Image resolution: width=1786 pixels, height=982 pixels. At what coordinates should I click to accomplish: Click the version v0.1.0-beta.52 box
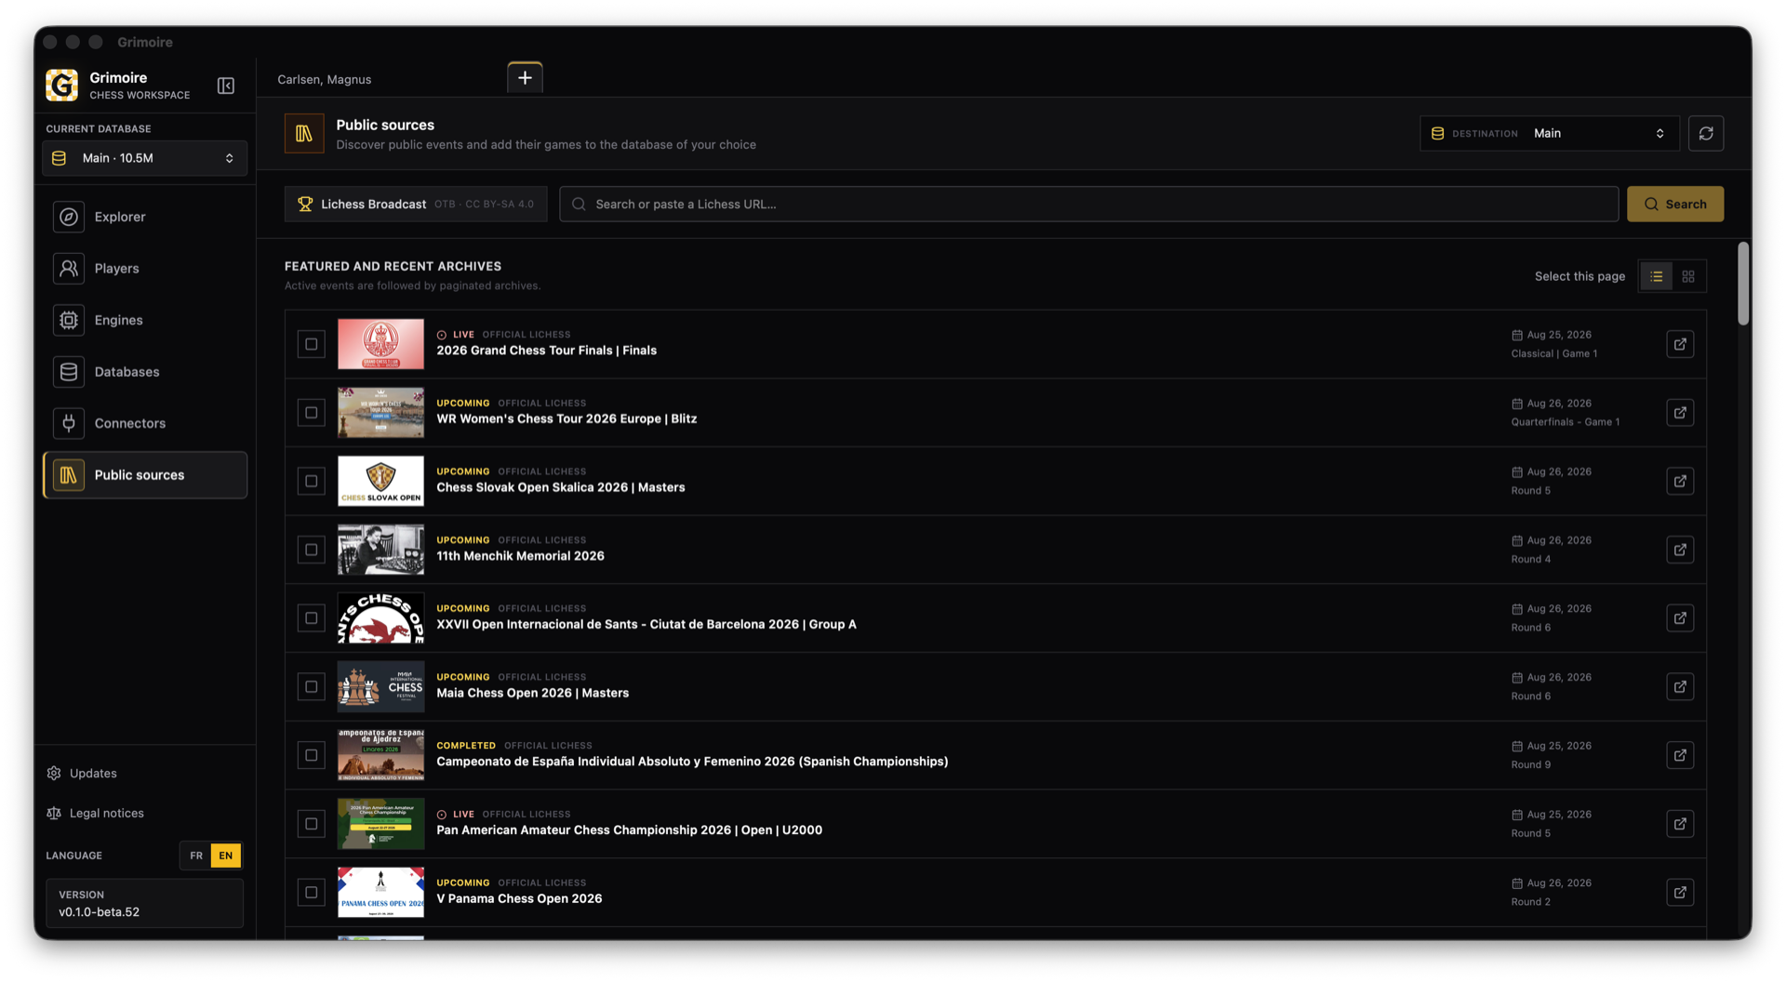point(145,903)
